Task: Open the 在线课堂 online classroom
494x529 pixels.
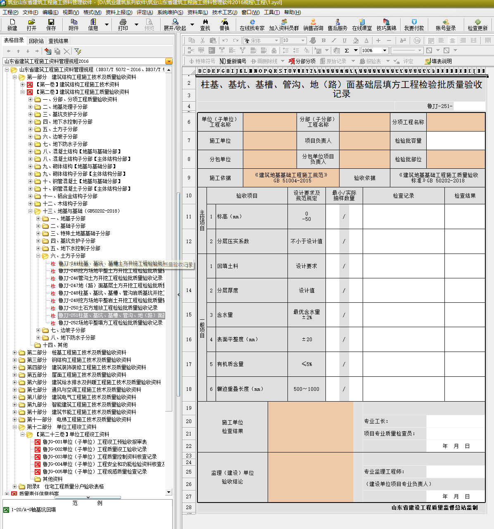Action: [362, 24]
